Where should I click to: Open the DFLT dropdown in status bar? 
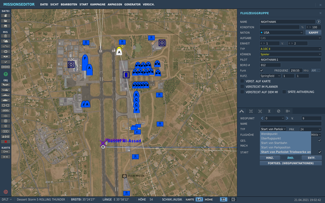7,199
